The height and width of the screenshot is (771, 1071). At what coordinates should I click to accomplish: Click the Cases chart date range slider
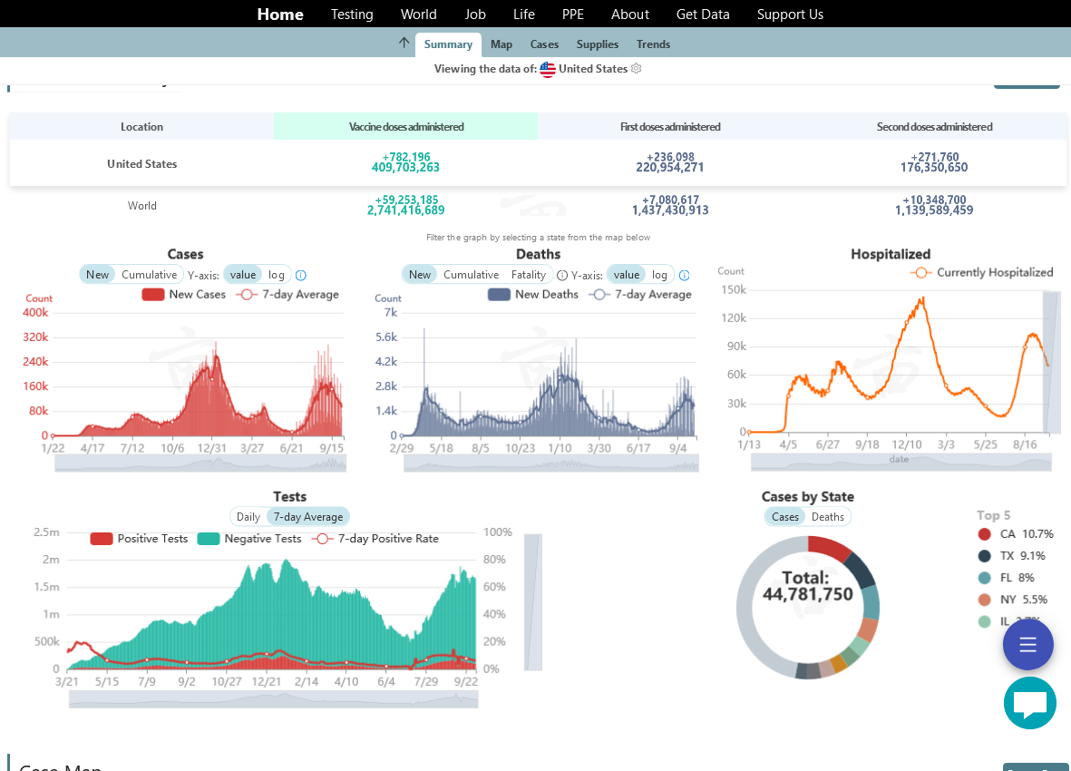tap(200, 464)
